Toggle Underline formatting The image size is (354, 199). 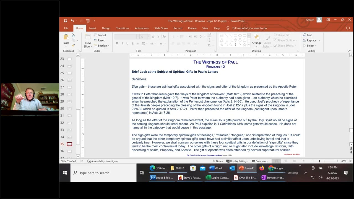coord(127,43)
